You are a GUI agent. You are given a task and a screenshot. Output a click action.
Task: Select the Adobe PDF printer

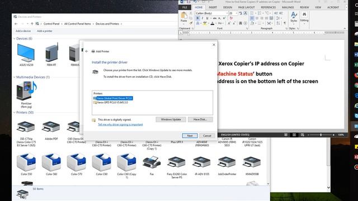click(x=51, y=130)
